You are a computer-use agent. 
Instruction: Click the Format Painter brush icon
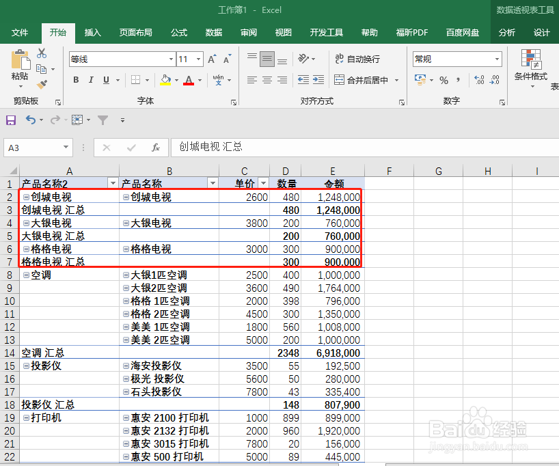42,85
